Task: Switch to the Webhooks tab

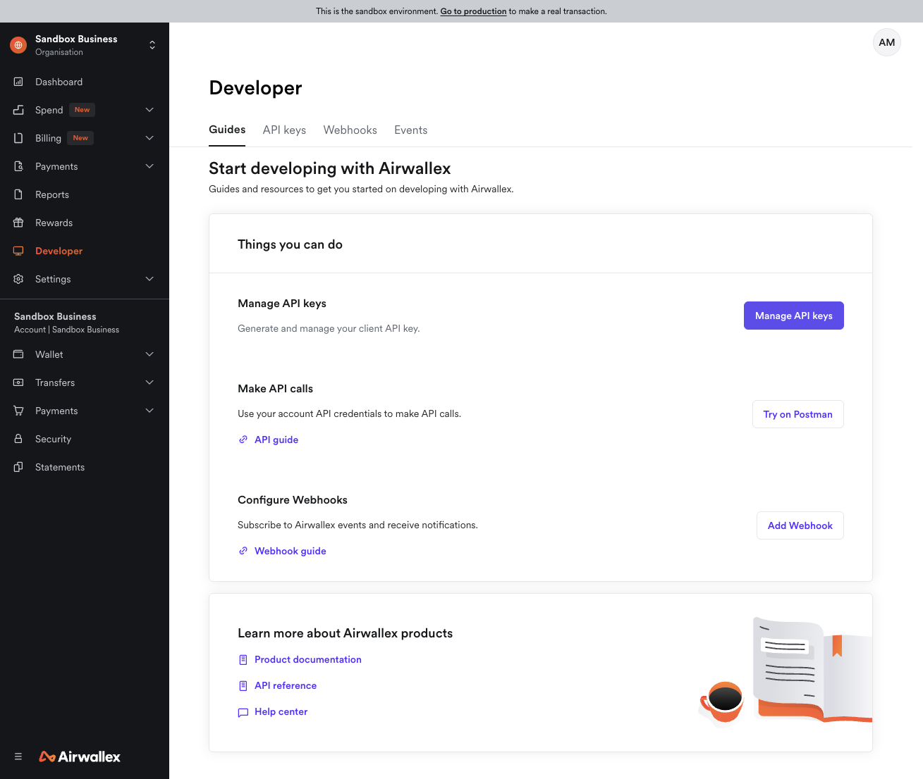Action: tap(350, 130)
